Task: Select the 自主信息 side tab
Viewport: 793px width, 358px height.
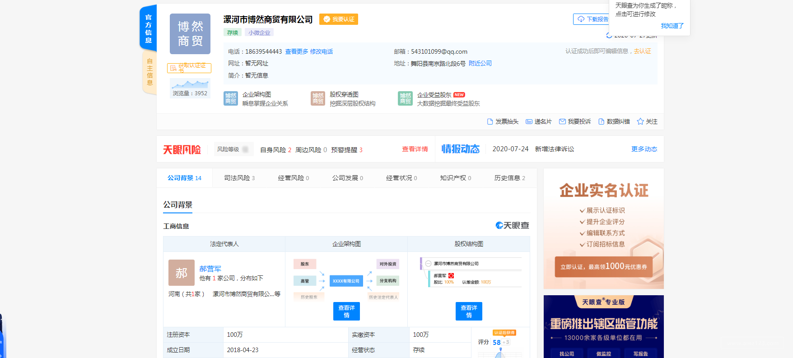Action: (x=149, y=72)
